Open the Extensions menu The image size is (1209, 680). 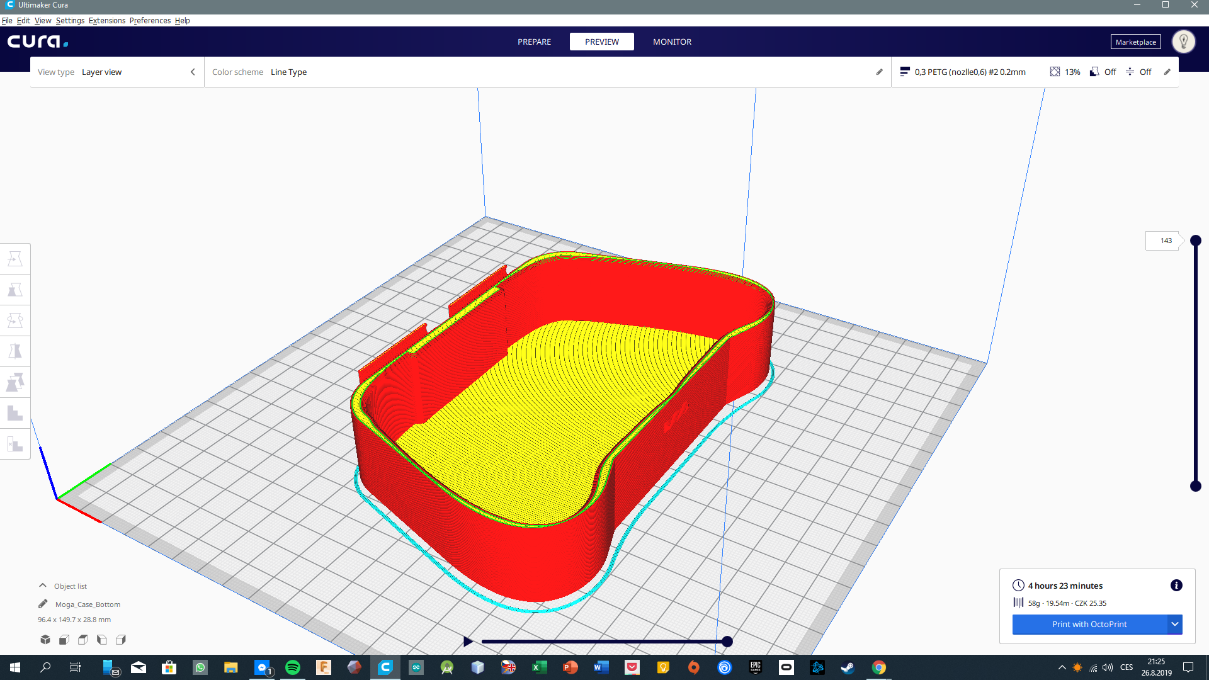point(107,20)
